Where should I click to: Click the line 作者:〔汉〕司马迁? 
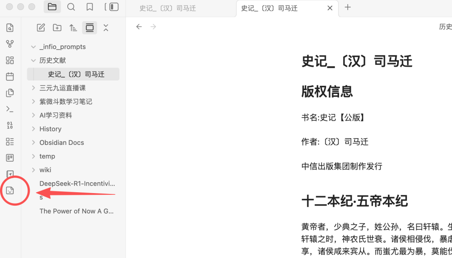pos(335,142)
